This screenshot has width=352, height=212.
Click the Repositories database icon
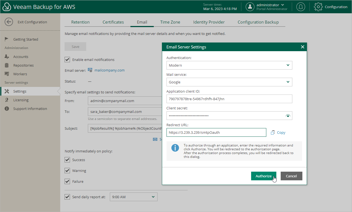[x=7, y=65]
